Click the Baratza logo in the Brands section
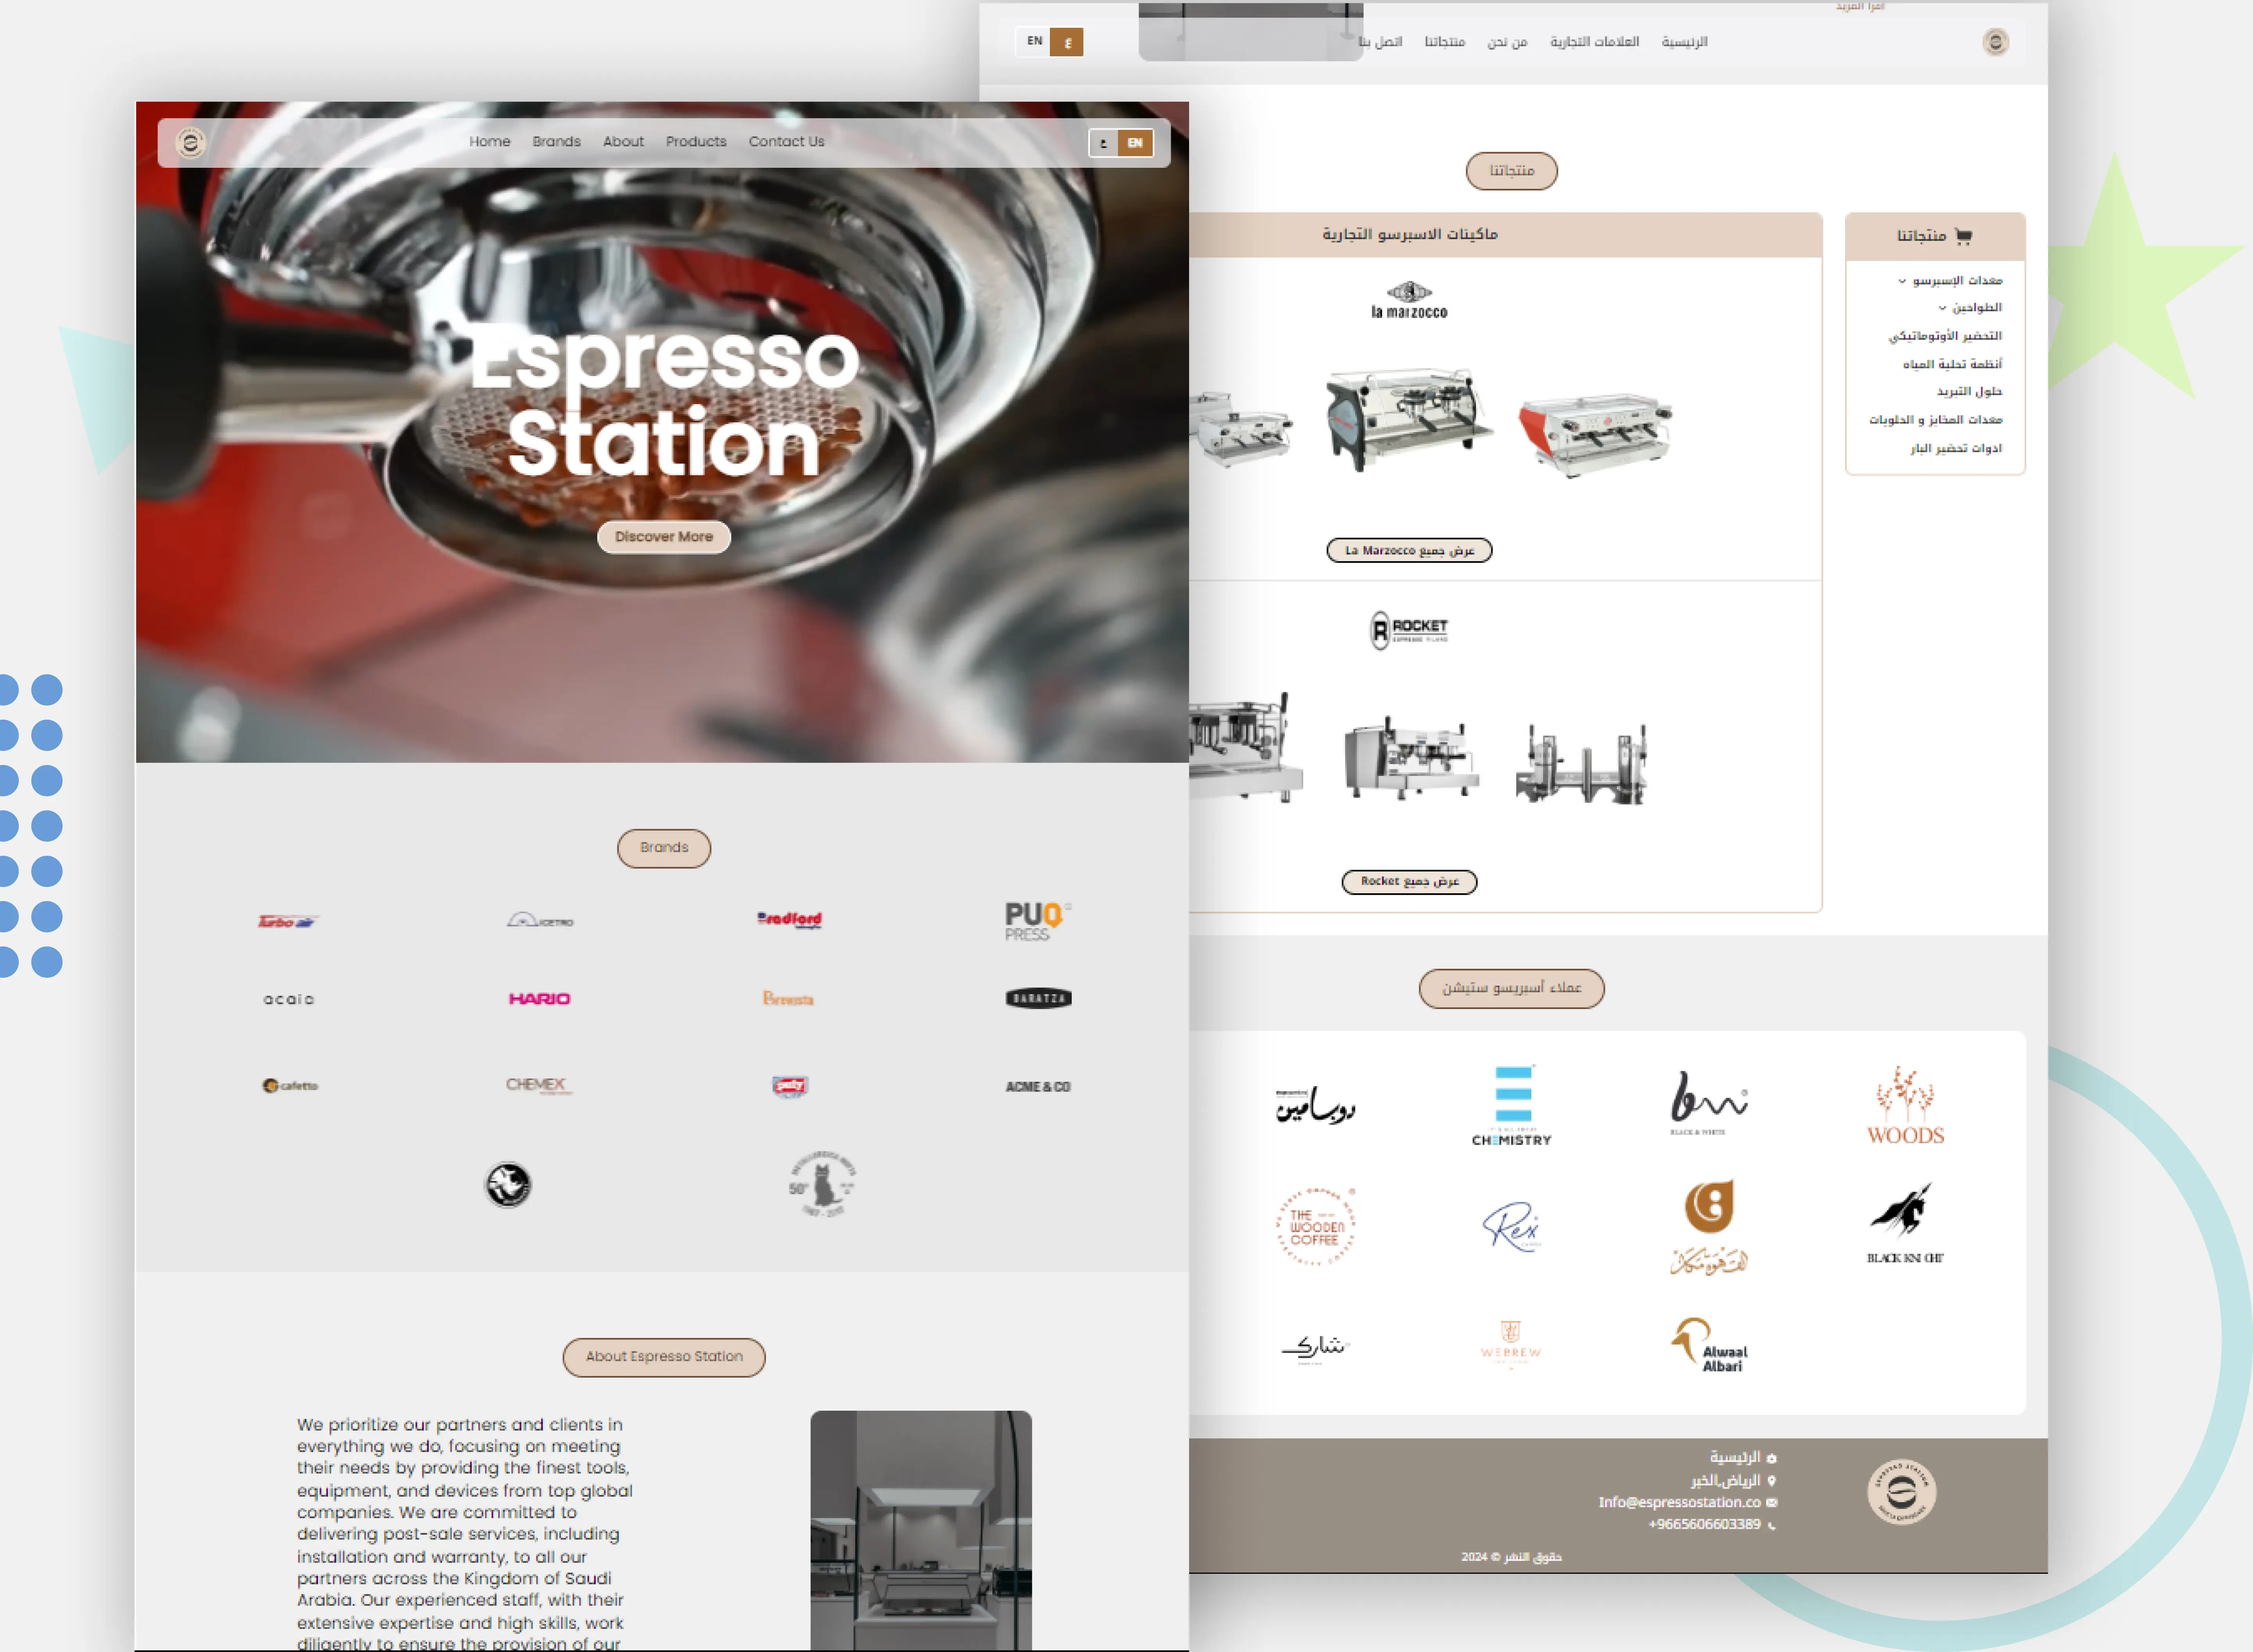 [1039, 998]
